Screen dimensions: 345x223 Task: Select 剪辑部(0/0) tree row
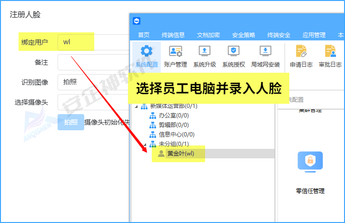pyautogui.click(x=174, y=125)
